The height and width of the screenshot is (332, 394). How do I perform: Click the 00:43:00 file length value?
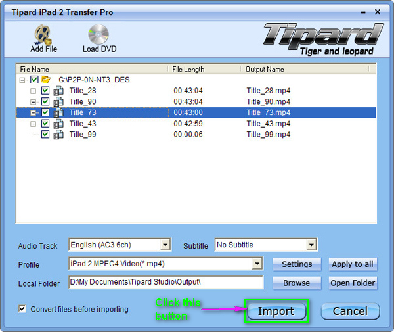click(x=188, y=112)
